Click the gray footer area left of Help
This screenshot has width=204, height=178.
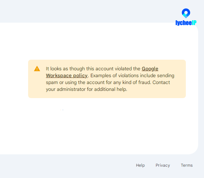pos(65,165)
